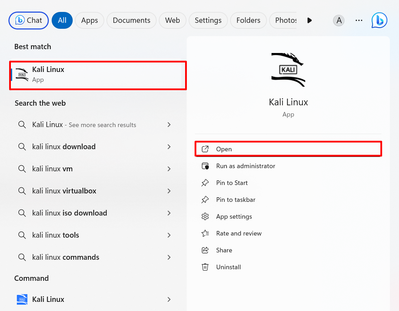This screenshot has height=311, width=399.
Task: Open App settings for Kali Linux
Action: (234, 216)
